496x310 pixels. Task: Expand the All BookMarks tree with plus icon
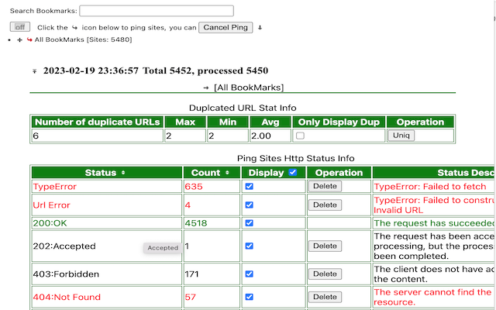pos(19,40)
